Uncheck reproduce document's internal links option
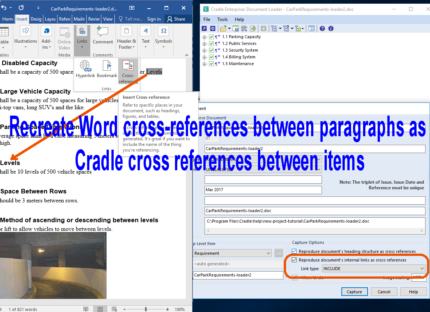Image resolution: width=430 pixels, height=312 pixels. coord(294,260)
